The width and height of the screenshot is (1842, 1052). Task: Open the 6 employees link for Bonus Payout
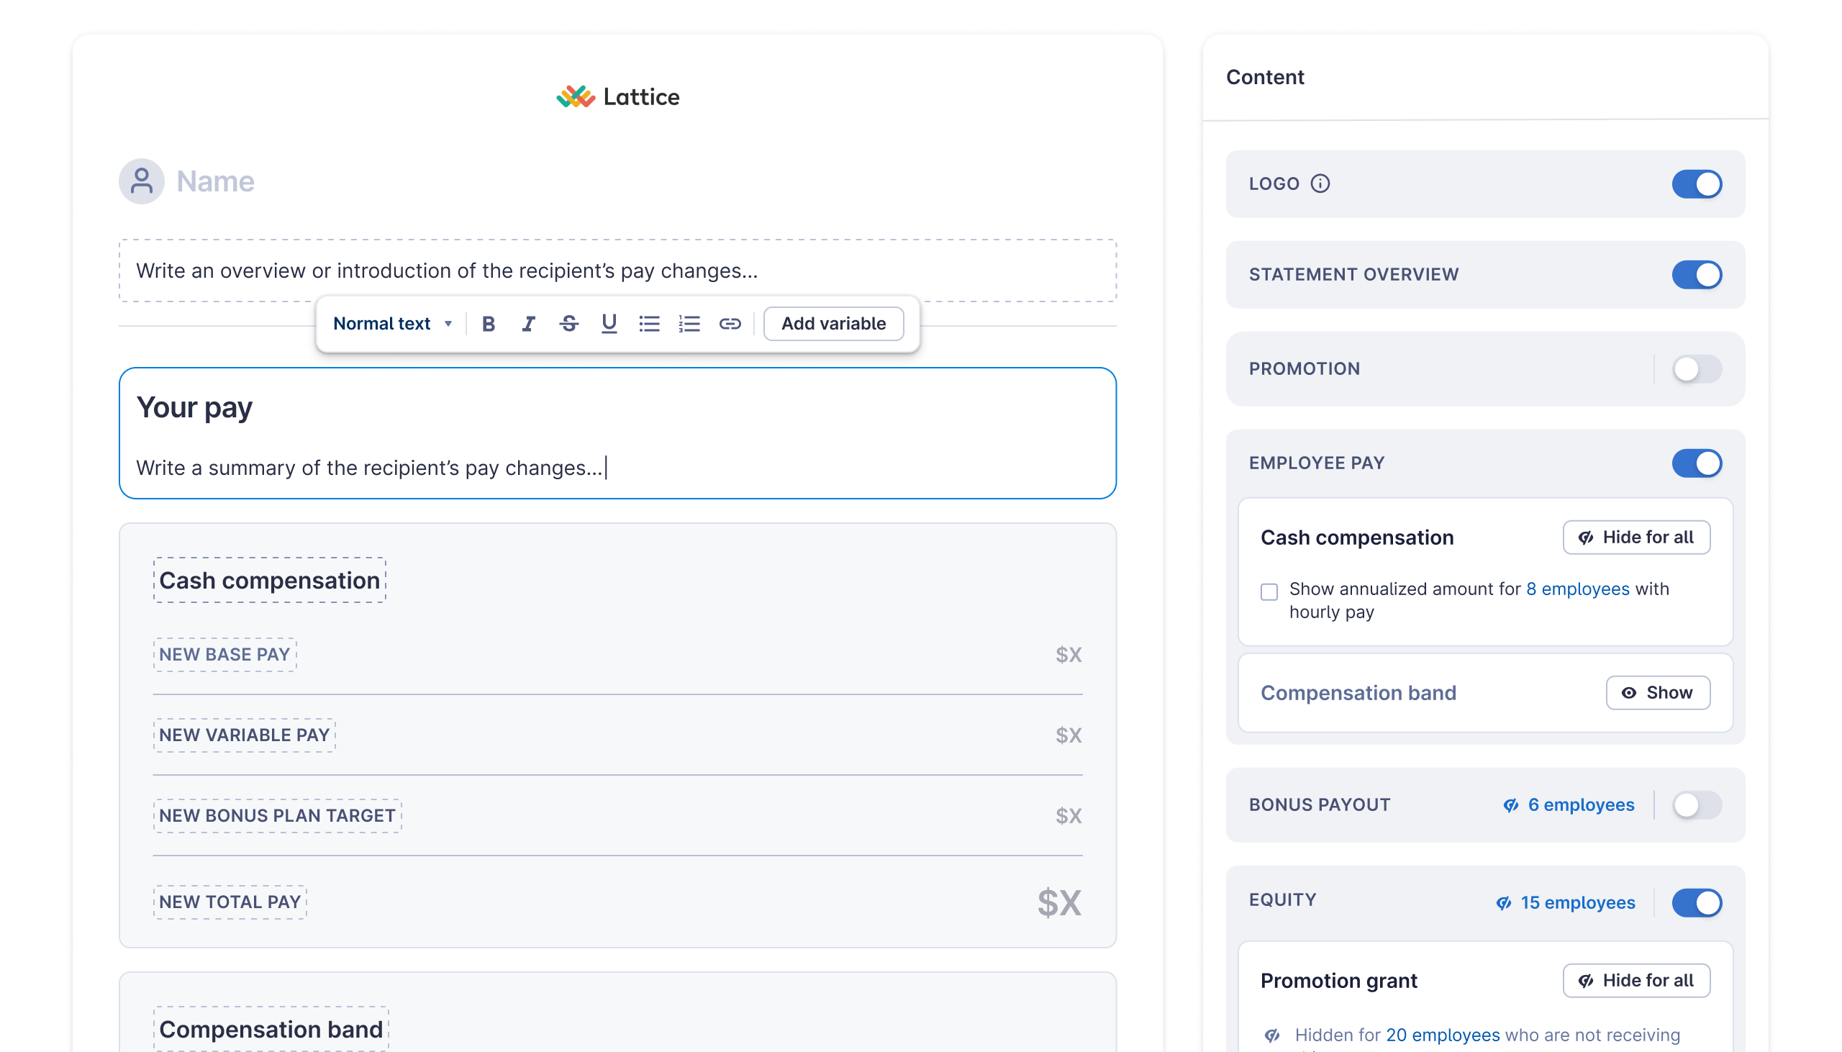click(1569, 805)
